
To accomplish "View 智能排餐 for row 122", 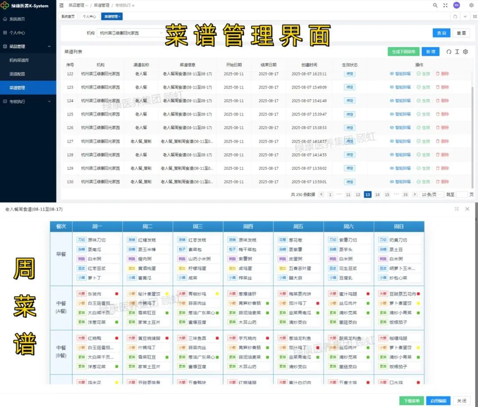I will [400, 74].
